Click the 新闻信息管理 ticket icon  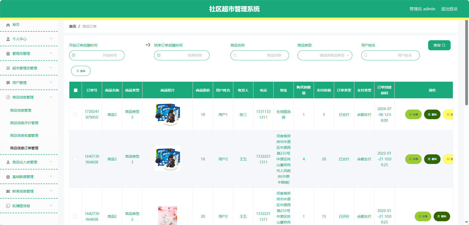click(x=8, y=191)
